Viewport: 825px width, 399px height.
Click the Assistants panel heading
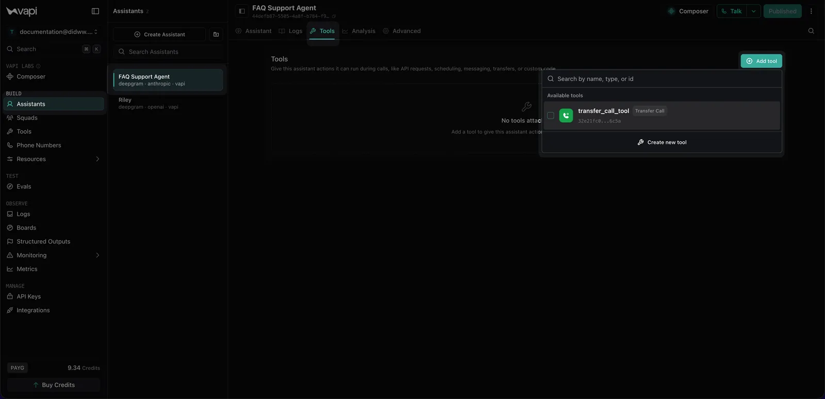coord(128,11)
